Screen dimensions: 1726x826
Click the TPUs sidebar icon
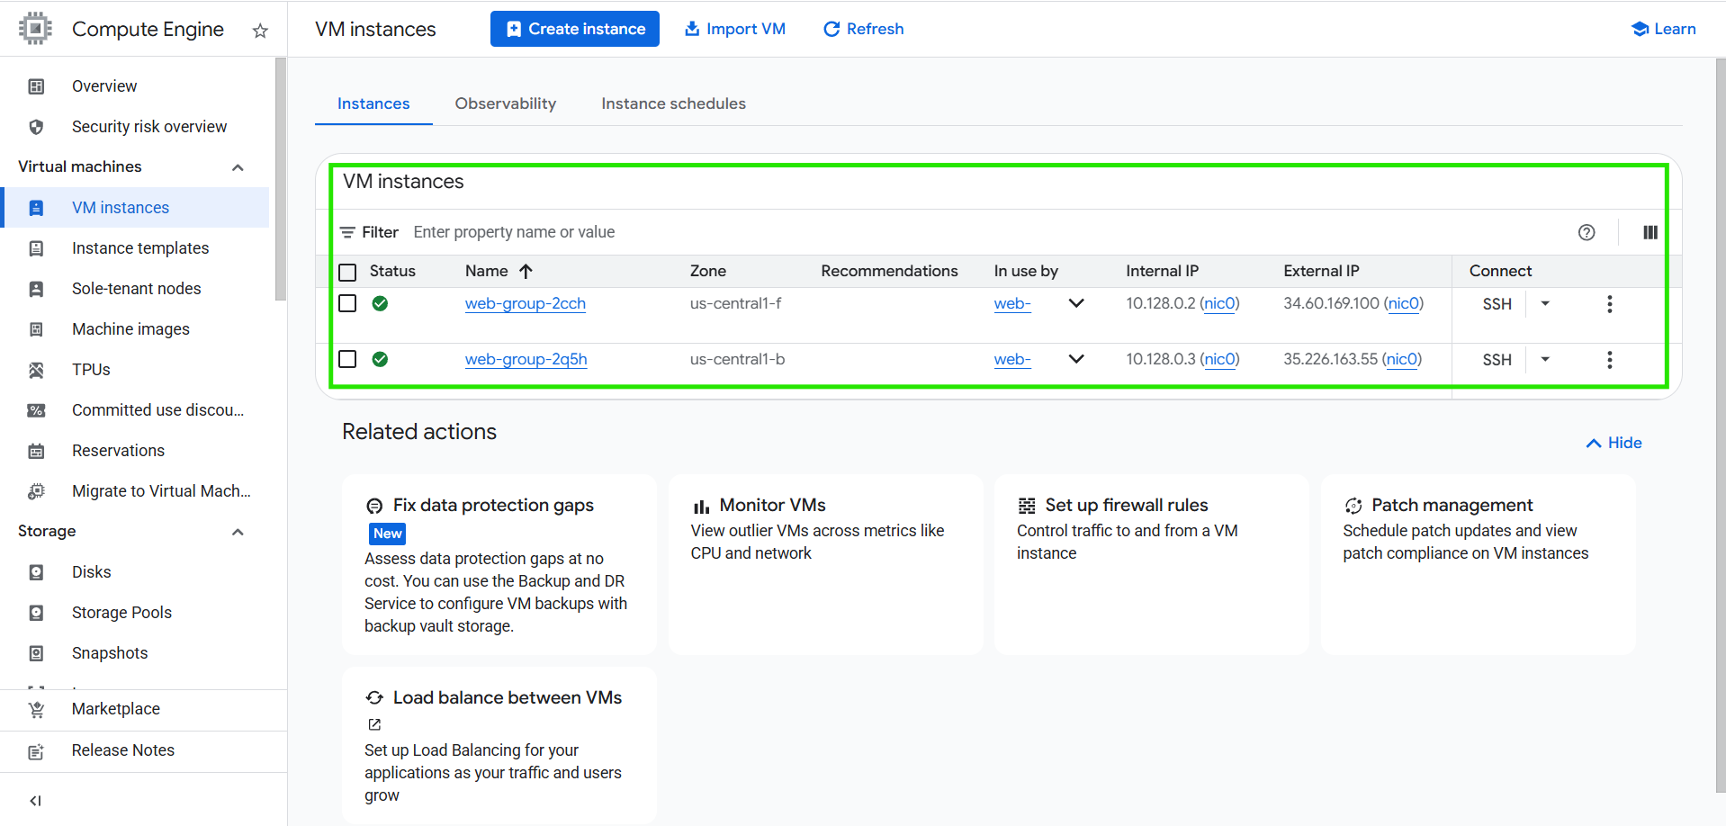(36, 370)
